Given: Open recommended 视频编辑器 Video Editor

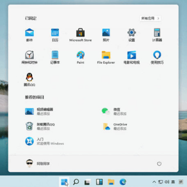Looking at the screenshot, I should pyautogui.click(x=39, y=112).
